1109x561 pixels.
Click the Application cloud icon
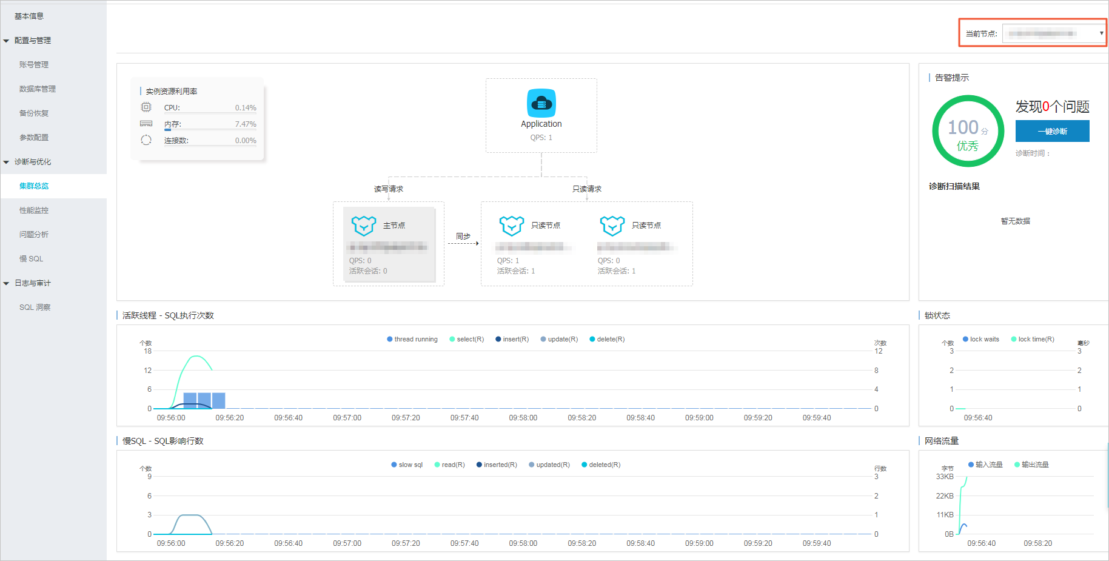tap(541, 103)
